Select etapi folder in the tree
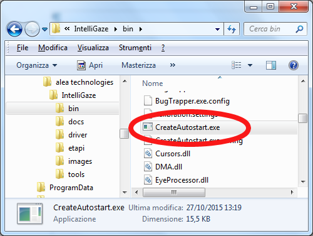313x236 pixels. click(x=76, y=148)
